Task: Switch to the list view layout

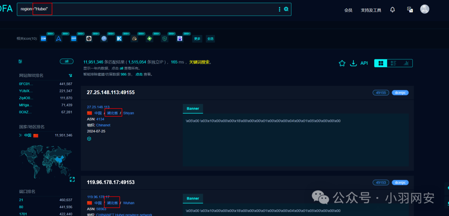Action: click(x=393, y=63)
